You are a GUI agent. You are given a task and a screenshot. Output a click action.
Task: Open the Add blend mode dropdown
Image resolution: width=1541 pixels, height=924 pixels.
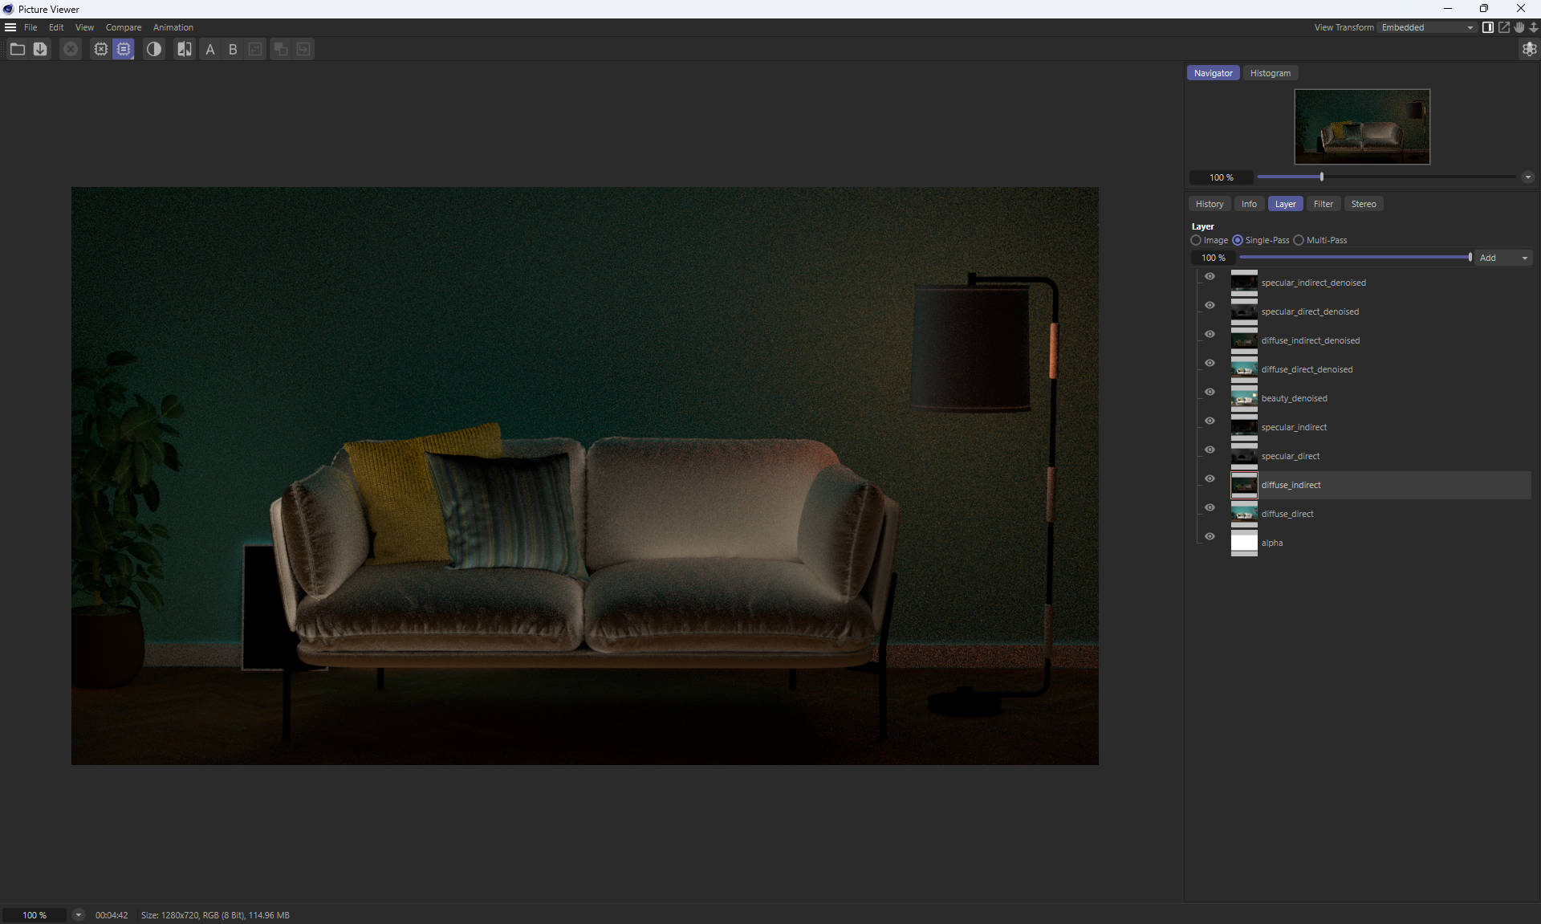[x=1503, y=258]
